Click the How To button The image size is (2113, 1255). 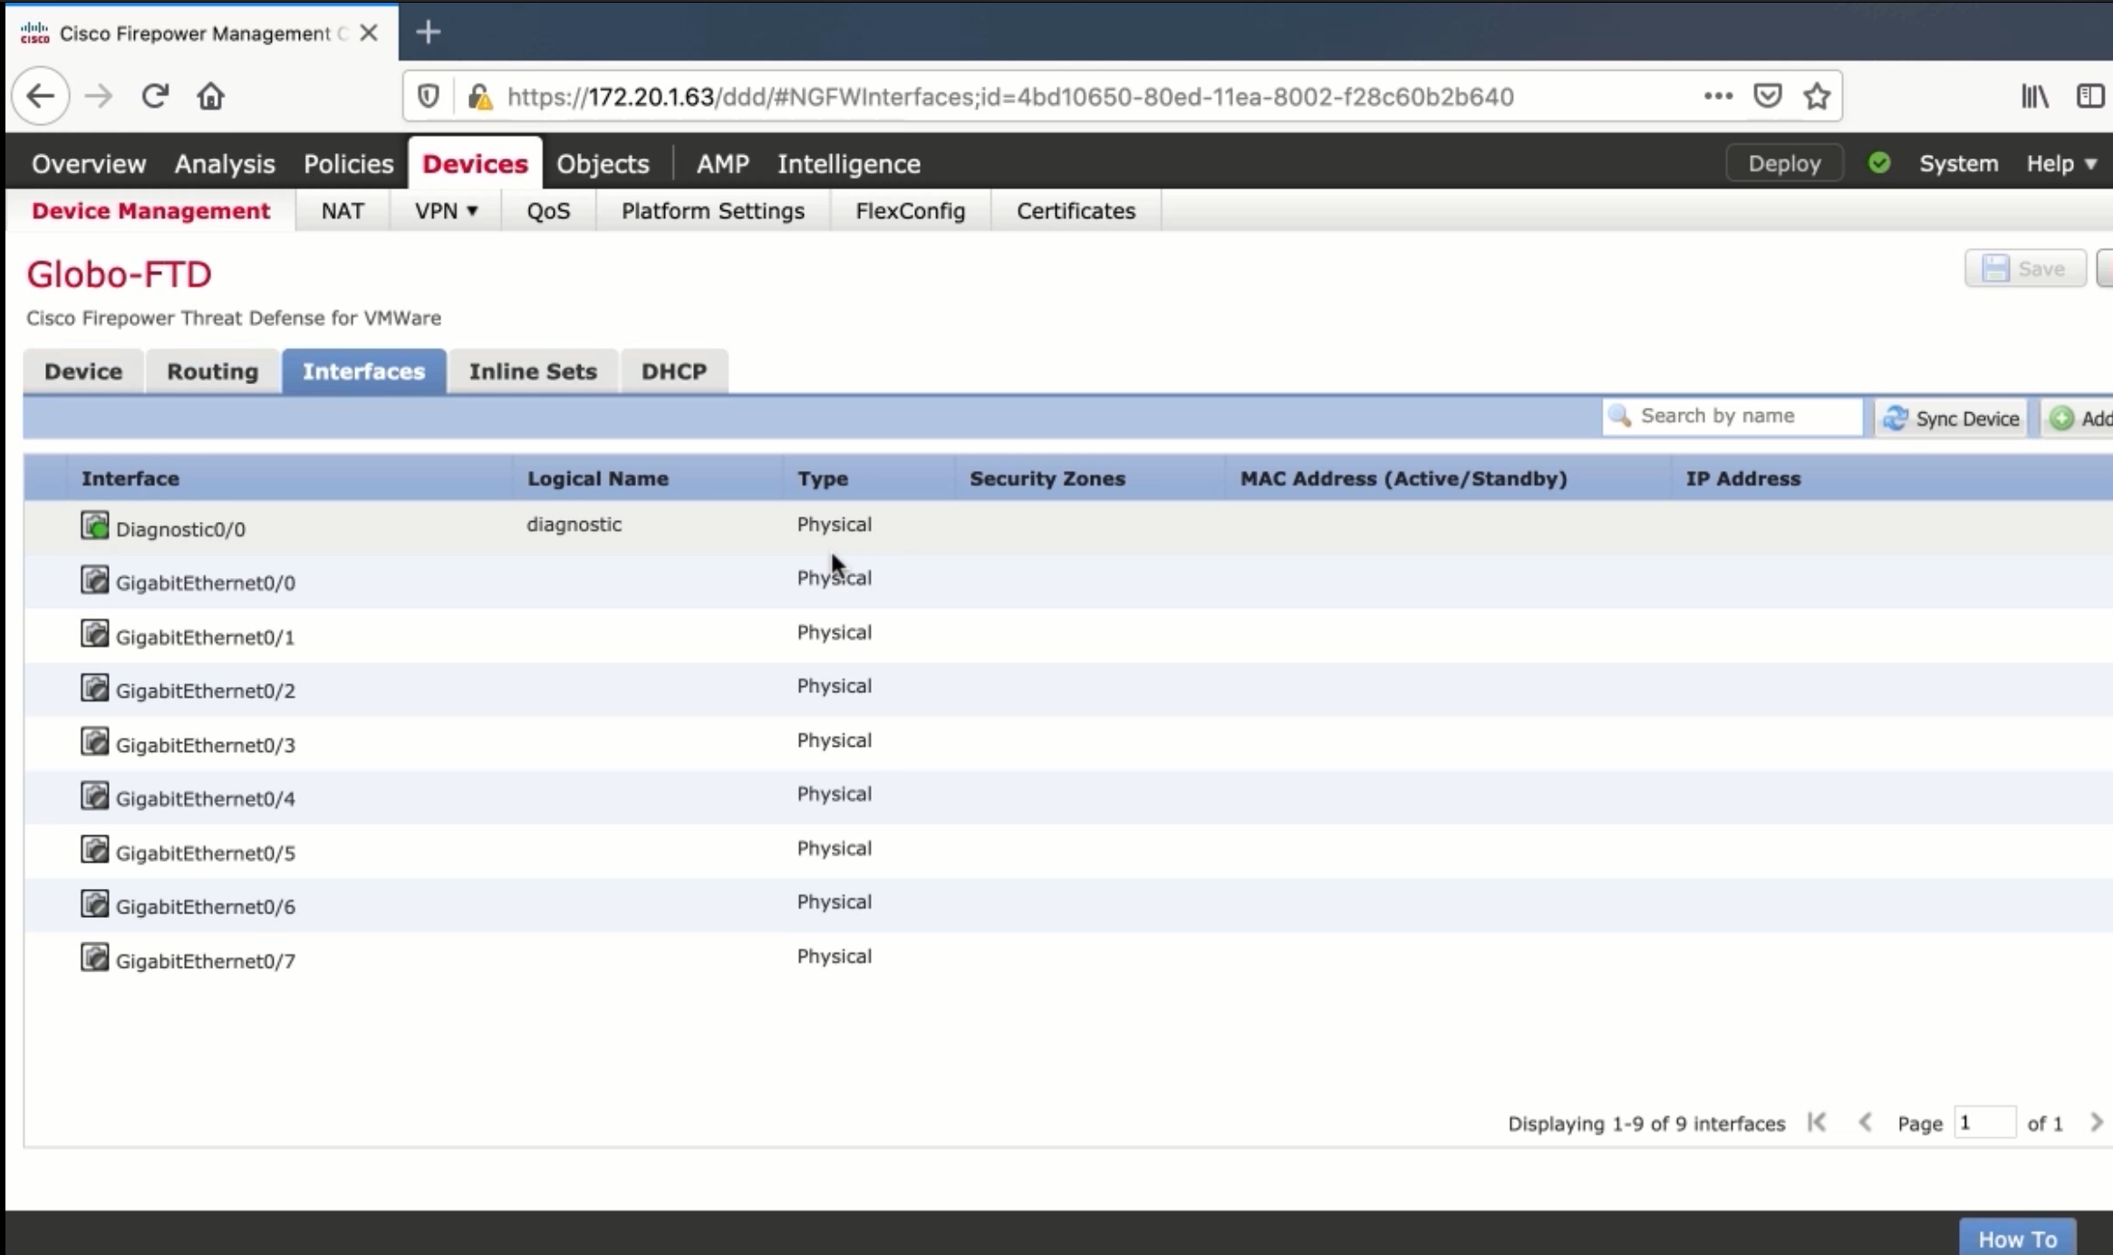2017,1238
